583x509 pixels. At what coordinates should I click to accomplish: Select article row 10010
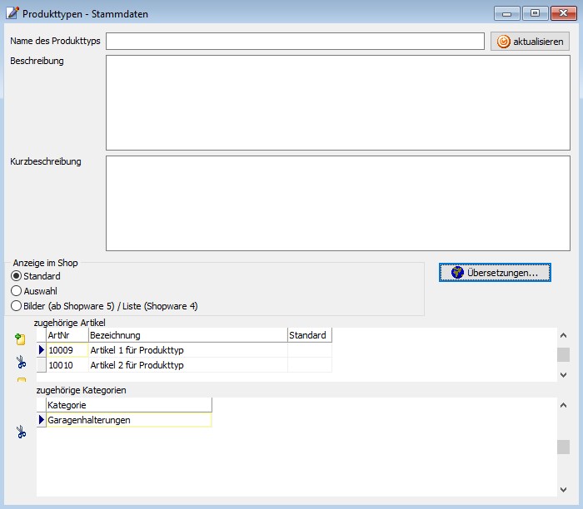67,365
